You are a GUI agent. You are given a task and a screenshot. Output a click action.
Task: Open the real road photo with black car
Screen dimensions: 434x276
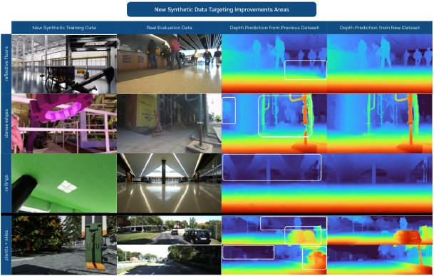(x=169, y=230)
